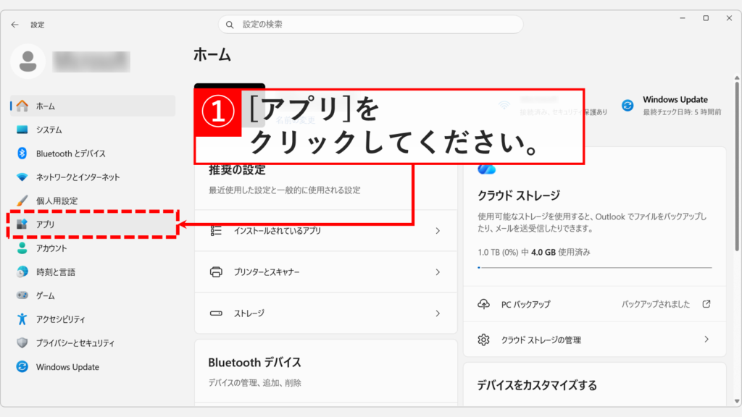The image size is (742, 417).
Task: Click the アクセシビリティ figure icon
Action: (x=22, y=319)
